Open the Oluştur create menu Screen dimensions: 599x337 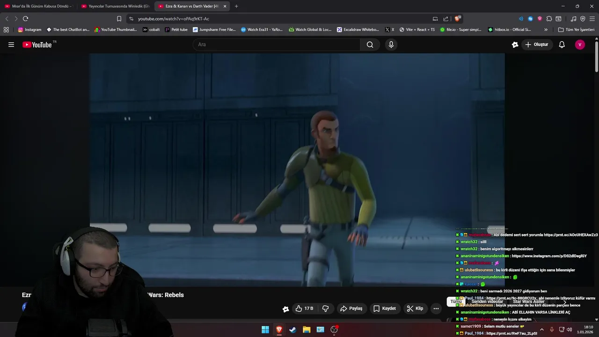(536, 44)
